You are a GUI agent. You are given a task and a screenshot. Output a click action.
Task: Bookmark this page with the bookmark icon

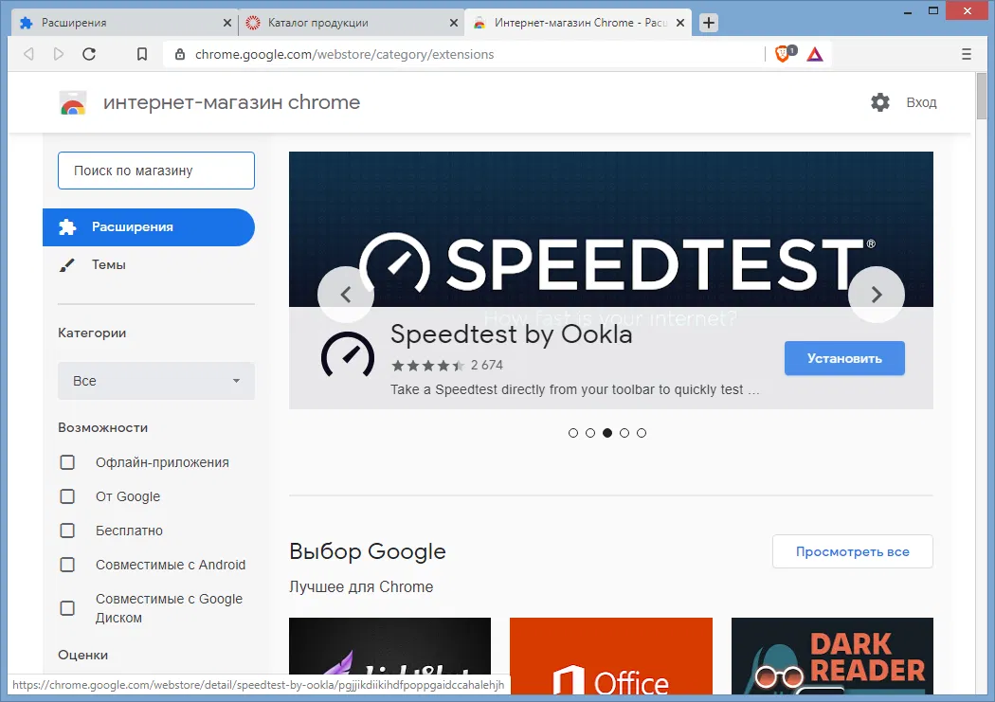tap(142, 54)
